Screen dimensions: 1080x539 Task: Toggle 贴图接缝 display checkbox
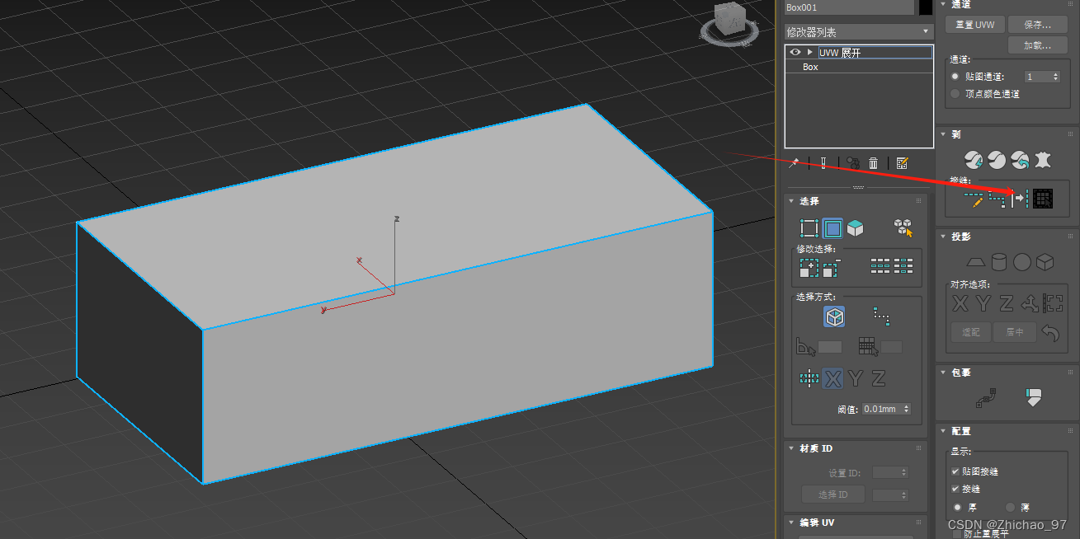coord(955,471)
